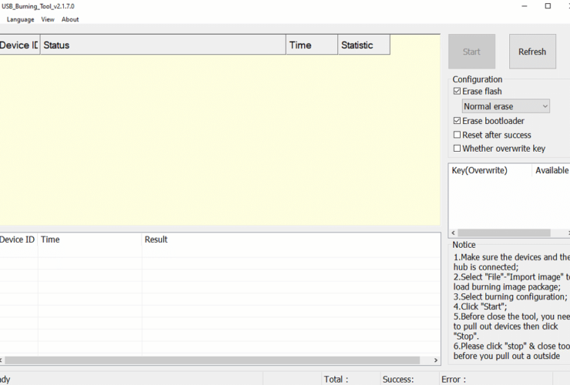Minimize the USB Burning Tool window
Viewport: 570px width, 385px height.
[x=526, y=6]
